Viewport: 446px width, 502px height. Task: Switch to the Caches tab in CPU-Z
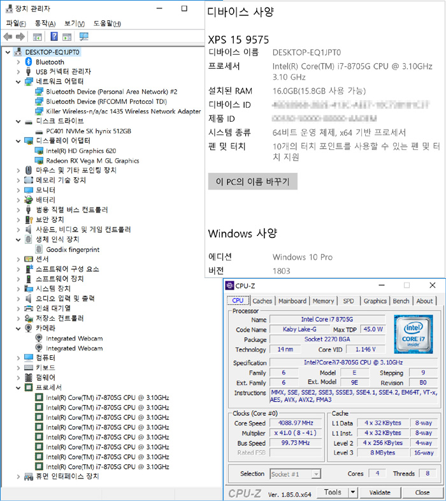click(x=262, y=301)
